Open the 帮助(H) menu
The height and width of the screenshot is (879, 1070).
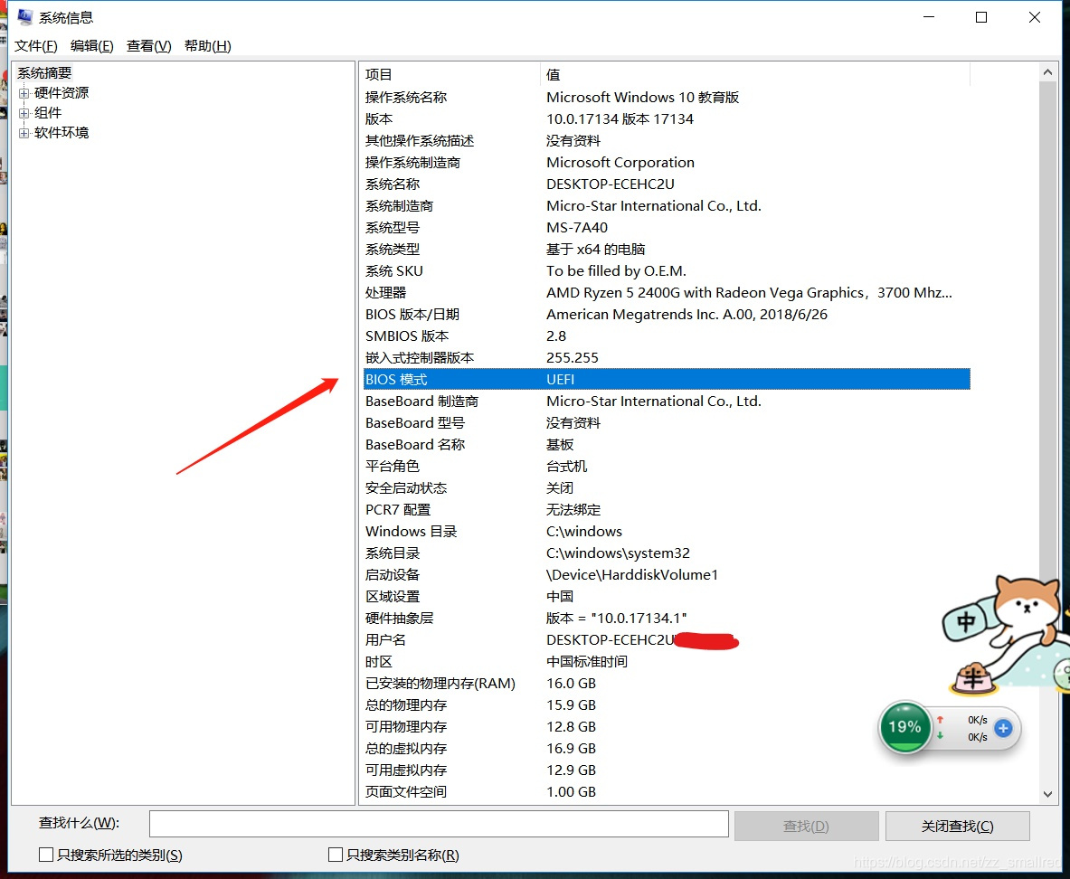[207, 46]
